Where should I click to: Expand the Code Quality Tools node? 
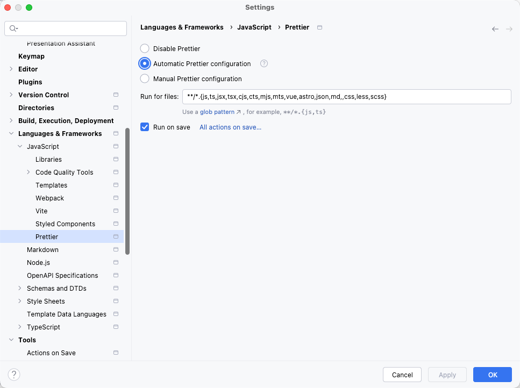[29, 173]
